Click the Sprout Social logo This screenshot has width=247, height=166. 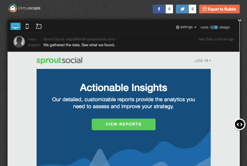[59, 60]
